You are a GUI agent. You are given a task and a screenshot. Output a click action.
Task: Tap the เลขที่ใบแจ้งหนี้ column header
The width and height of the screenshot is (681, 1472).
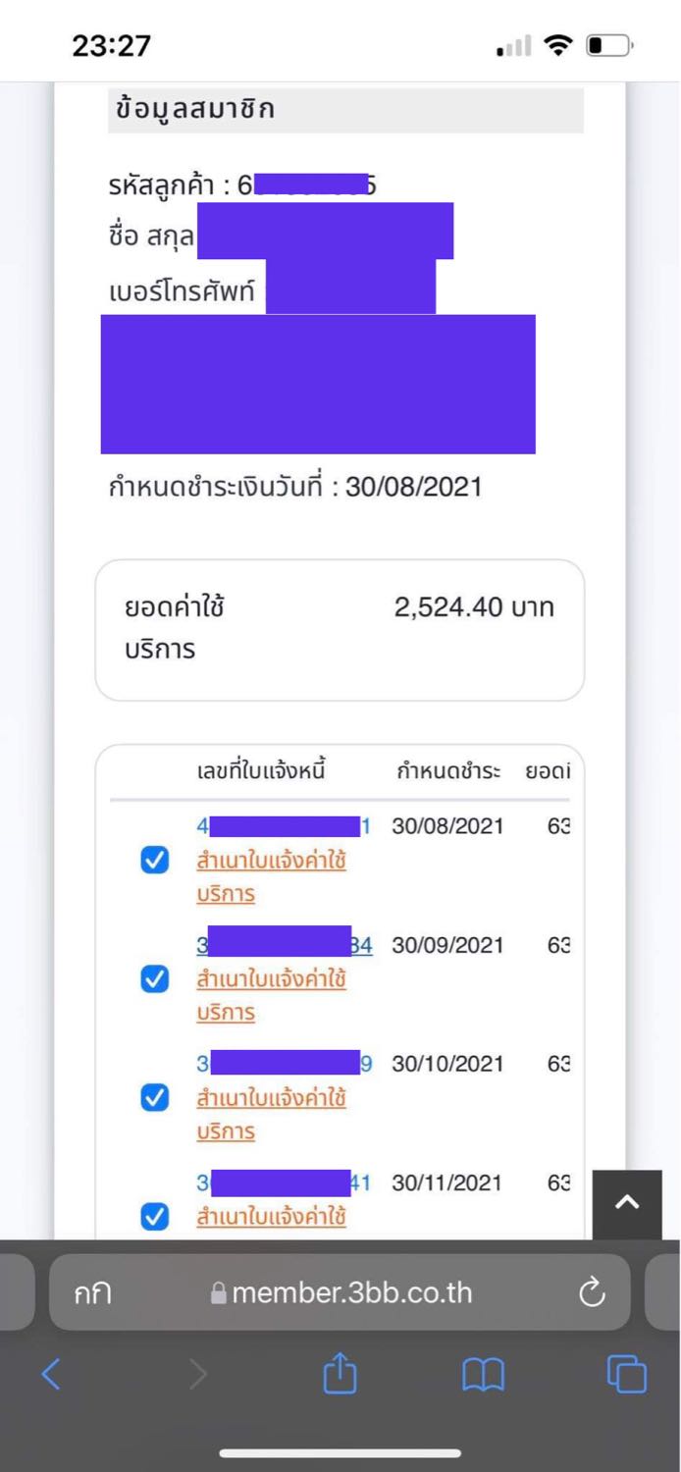[261, 771]
